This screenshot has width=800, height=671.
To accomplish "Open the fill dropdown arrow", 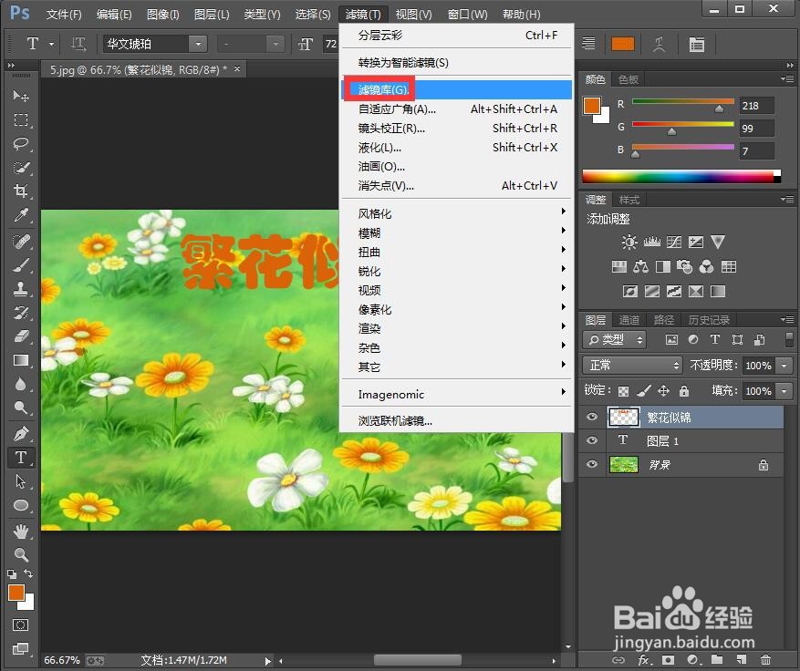I will [x=784, y=391].
